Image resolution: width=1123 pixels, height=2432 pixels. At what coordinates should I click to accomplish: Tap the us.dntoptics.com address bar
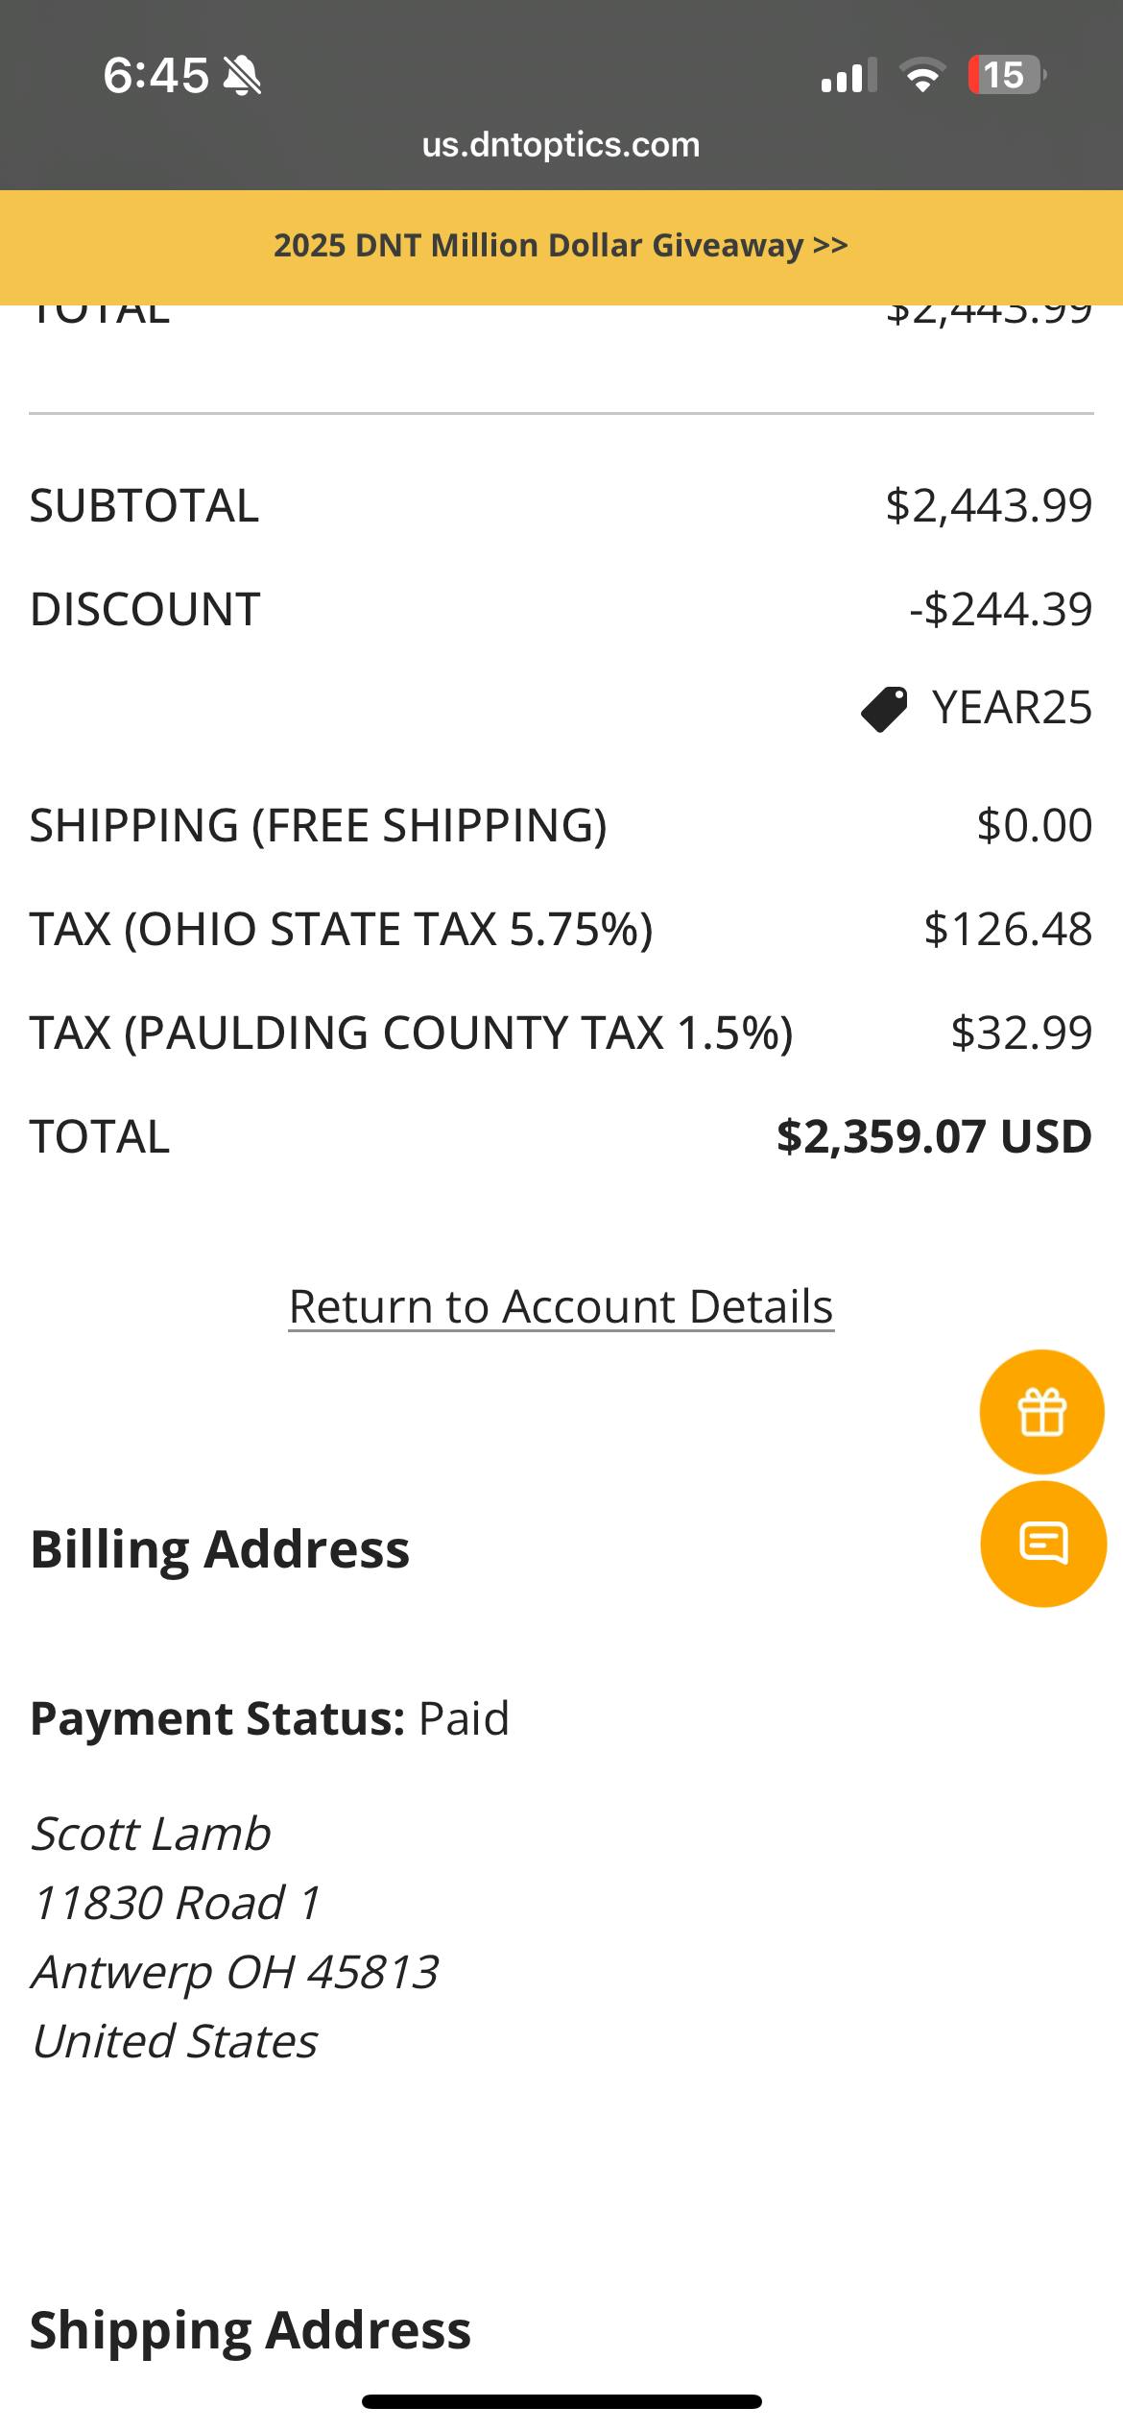[561, 145]
